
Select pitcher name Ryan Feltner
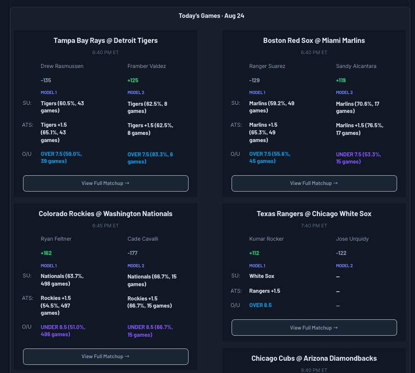tap(56, 239)
